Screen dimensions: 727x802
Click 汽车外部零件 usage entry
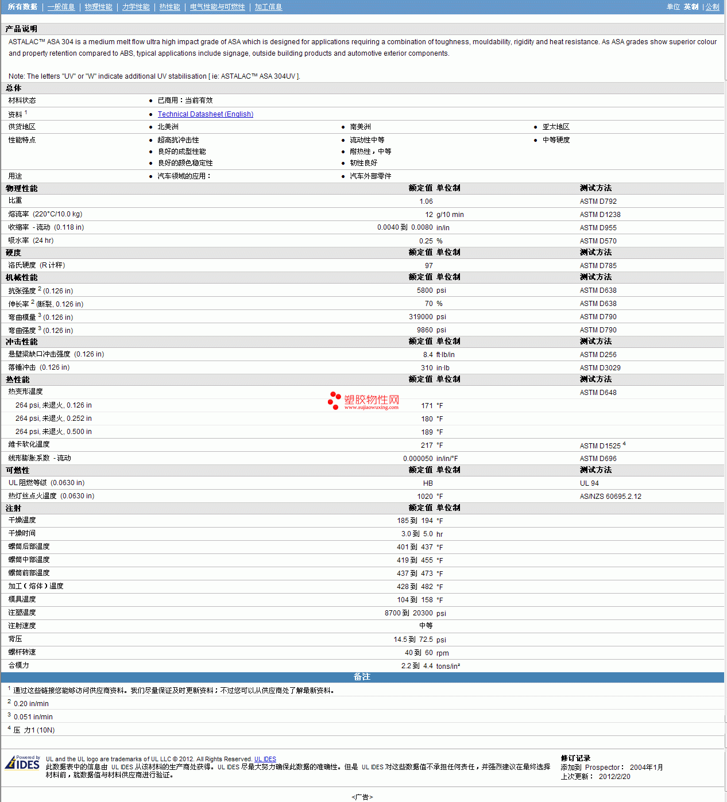[x=370, y=176]
